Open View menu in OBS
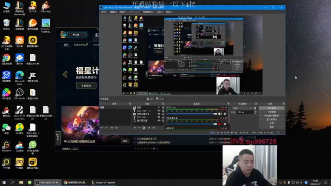 click(122, 12)
